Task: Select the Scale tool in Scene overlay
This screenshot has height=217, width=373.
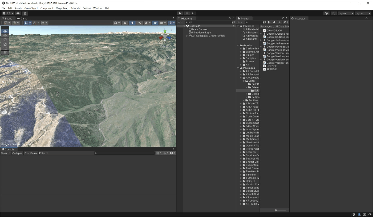Action: (x=5, y=44)
